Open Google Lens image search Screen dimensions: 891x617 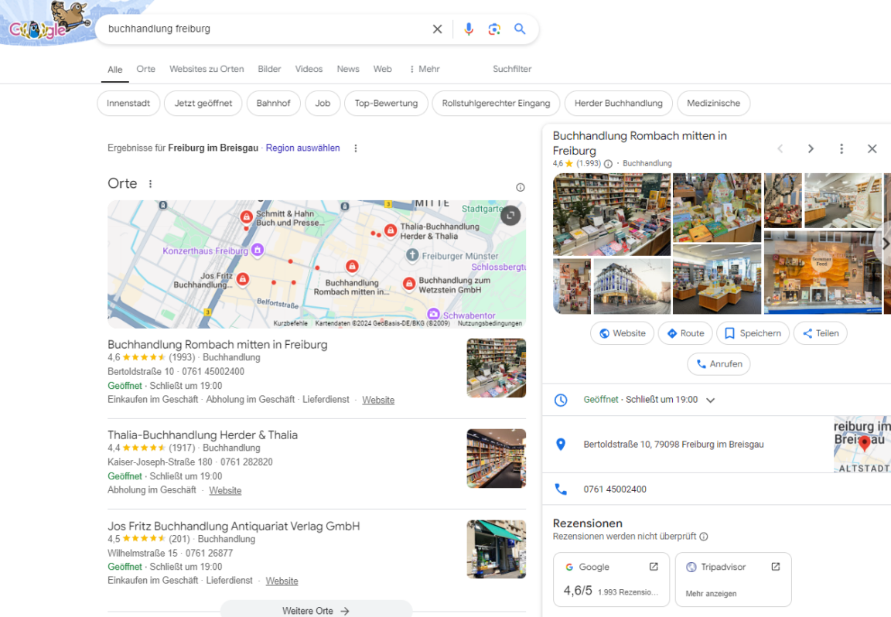(494, 29)
